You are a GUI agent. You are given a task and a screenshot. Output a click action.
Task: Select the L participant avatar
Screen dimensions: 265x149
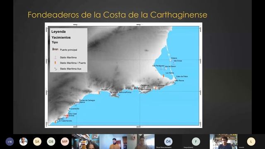(x=251, y=142)
